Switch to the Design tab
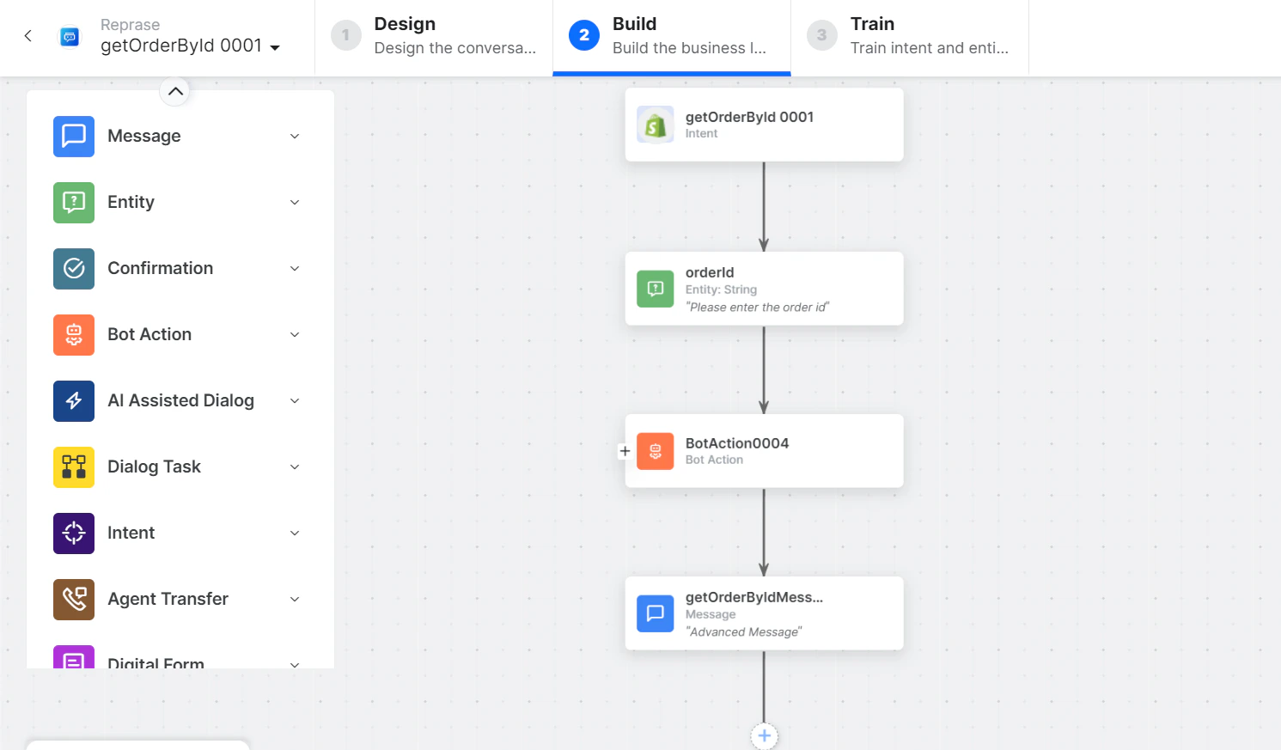The width and height of the screenshot is (1281, 750). (x=433, y=35)
